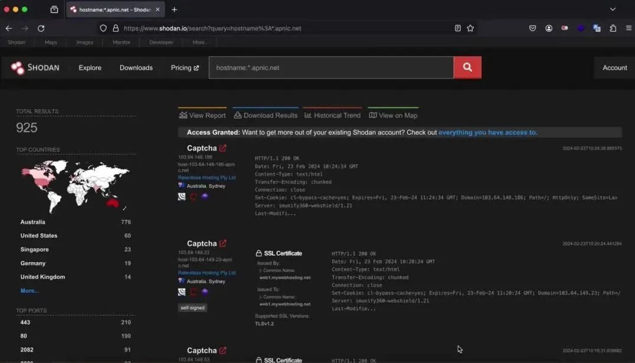Open the Firefox extensions puzzle icon
The image size is (635, 363).
(613, 28)
